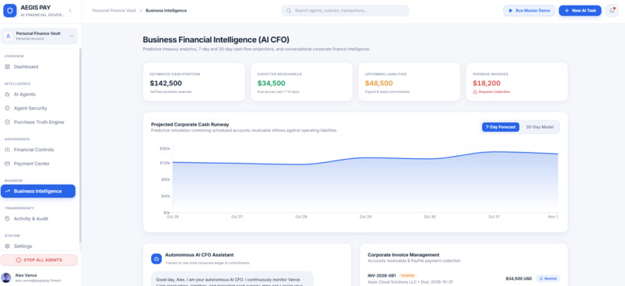Click the Purchase Truth Engine check icon
Screen dimensions: 625x286
(x=7, y=122)
